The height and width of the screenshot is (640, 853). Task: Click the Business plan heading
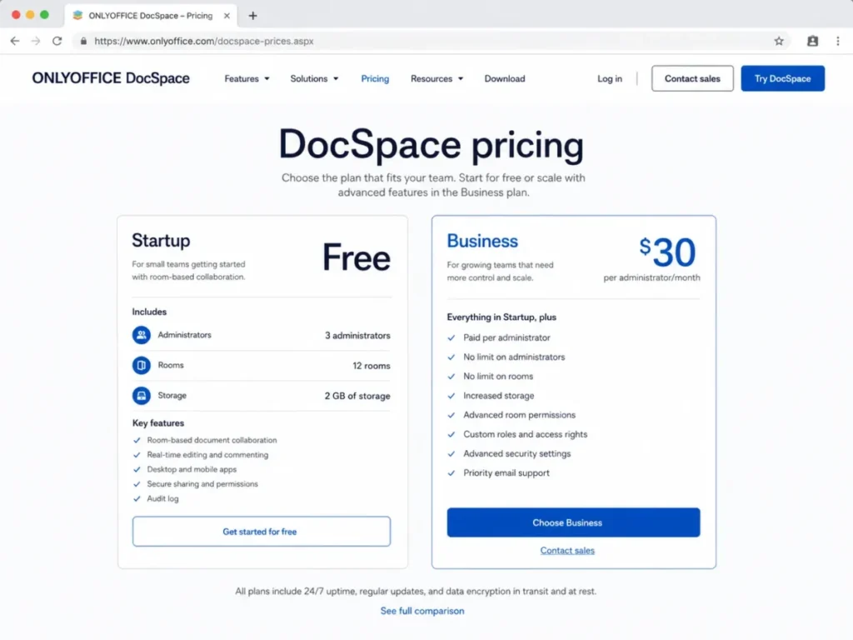482,241
